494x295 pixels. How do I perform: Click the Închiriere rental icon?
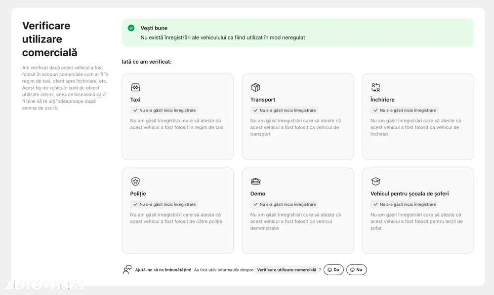click(x=375, y=87)
